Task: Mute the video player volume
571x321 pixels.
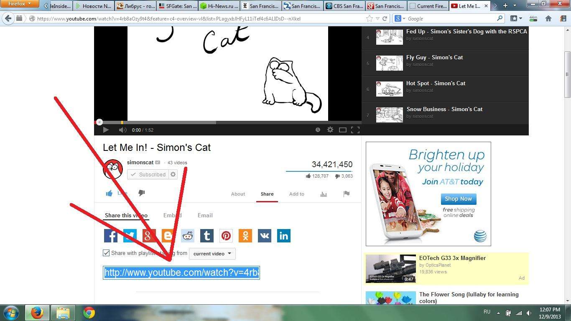Action: 122,130
